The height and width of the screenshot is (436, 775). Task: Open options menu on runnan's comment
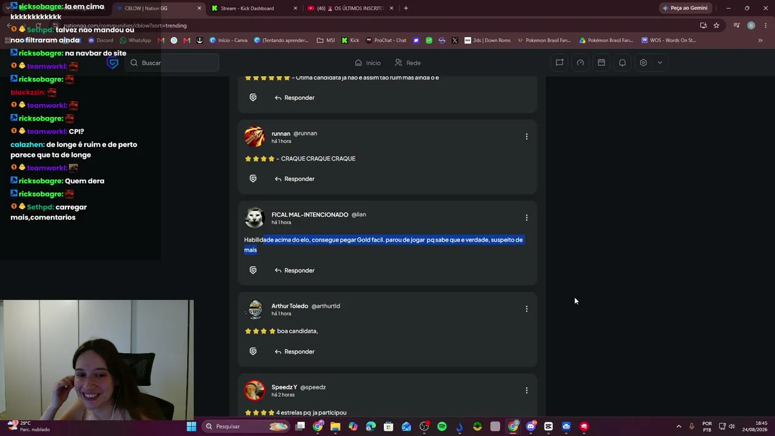(527, 137)
